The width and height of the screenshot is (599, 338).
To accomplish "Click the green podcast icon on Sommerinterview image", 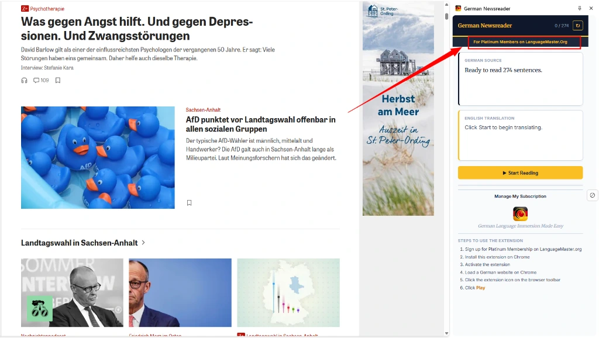I will [40, 309].
